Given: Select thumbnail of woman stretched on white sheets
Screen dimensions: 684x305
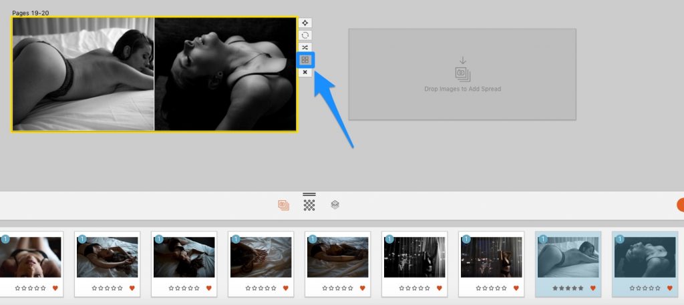Looking at the screenshot, I should click(108, 257).
